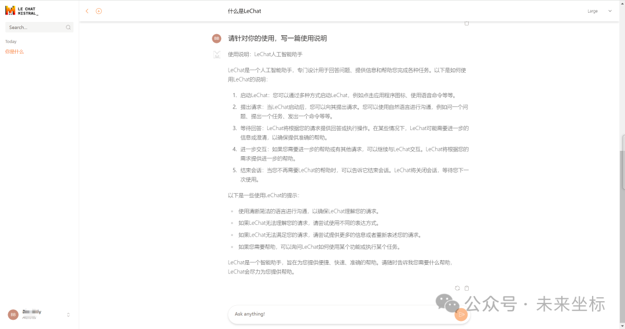Click the scrollbar down arrow
This screenshot has width=625, height=329.
coord(623,326)
